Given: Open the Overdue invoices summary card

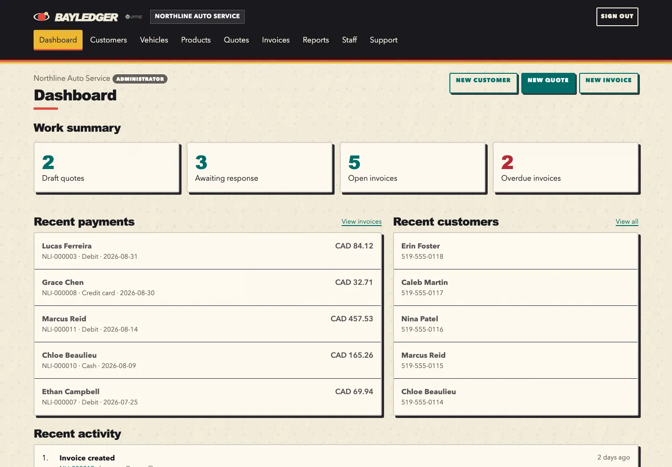Looking at the screenshot, I should (566, 167).
